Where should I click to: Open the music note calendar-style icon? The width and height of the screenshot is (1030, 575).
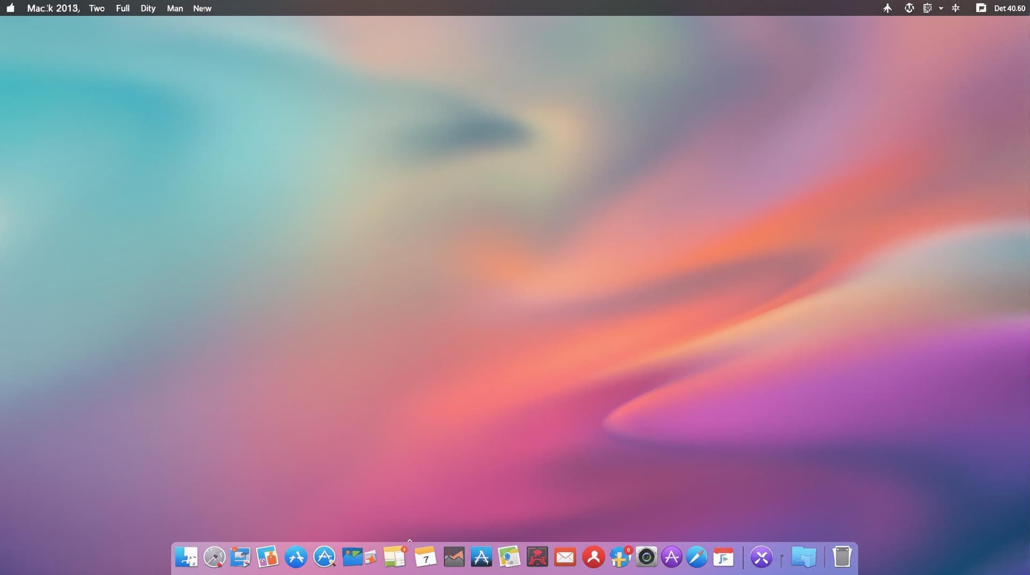click(723, 558)
